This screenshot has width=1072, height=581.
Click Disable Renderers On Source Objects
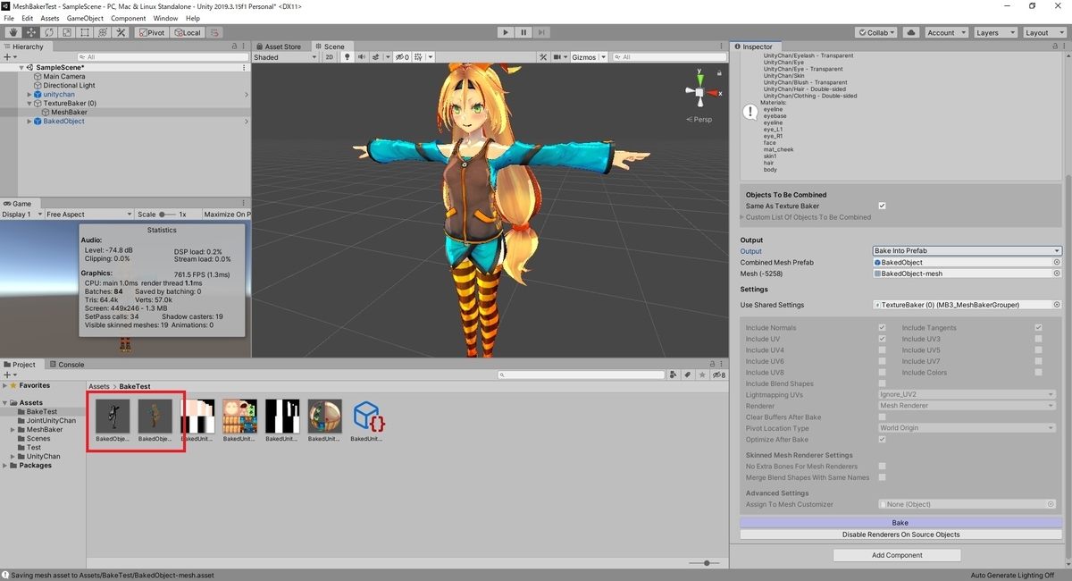tap(900, 535)
